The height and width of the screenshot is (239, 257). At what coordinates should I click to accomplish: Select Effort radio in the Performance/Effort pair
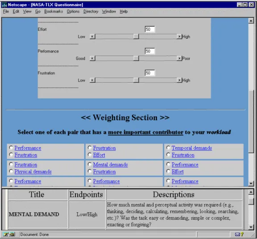(168, 171)
